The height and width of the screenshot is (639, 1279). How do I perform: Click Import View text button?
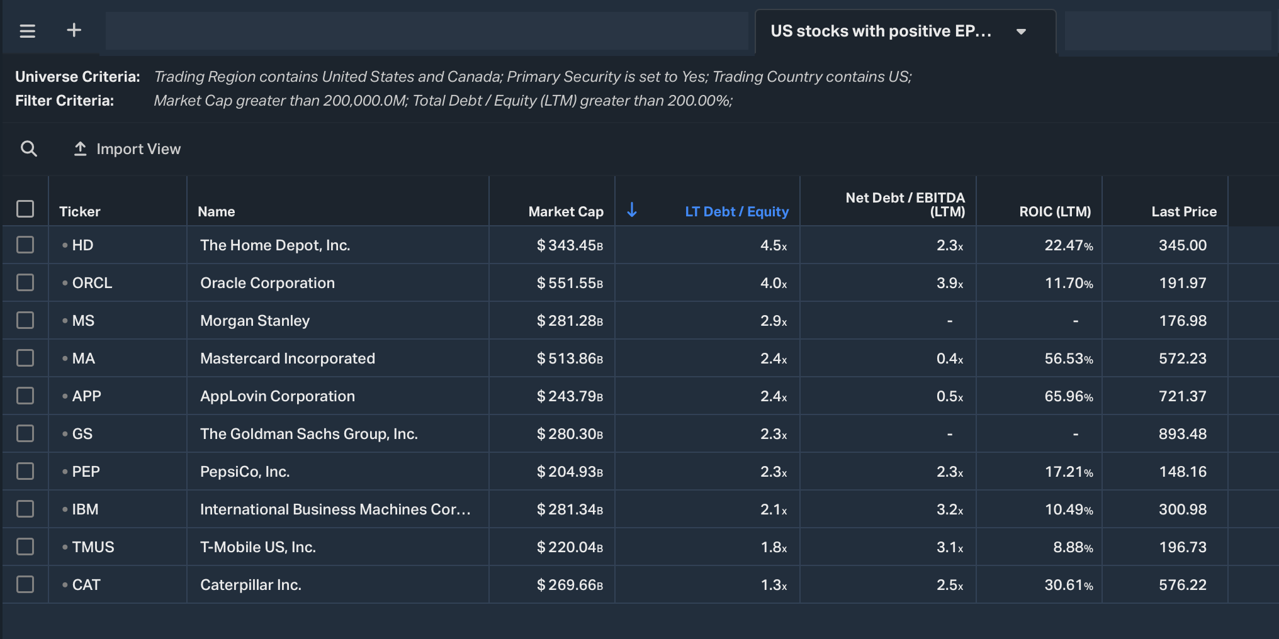tap(138, 149)
